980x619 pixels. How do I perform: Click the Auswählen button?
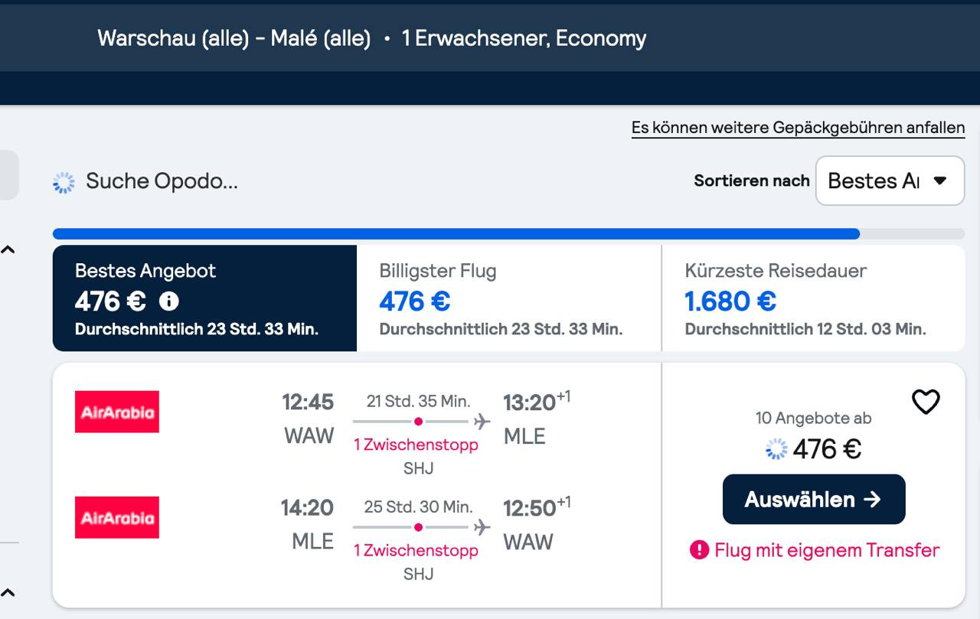click(814, 499)
